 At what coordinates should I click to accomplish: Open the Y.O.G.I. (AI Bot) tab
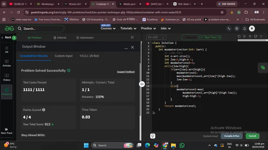pos(89,56)
